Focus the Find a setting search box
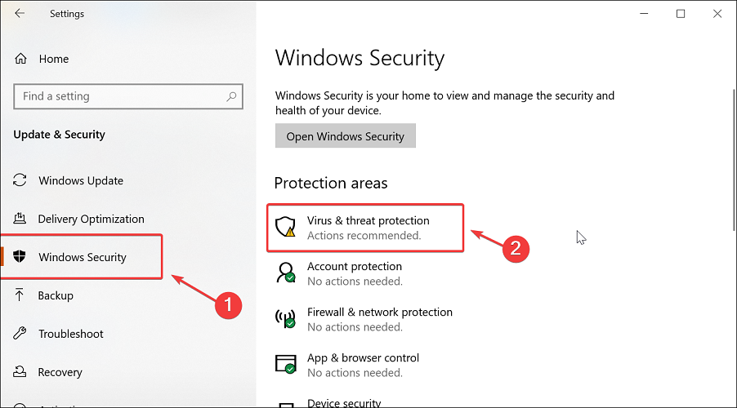Image resolution: width=737 pixels, height=408 pixels. tap(128, 96)
